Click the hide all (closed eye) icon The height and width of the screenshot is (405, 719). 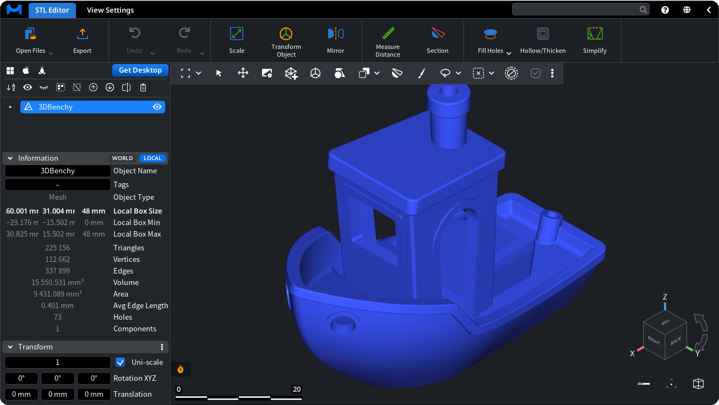44,87
